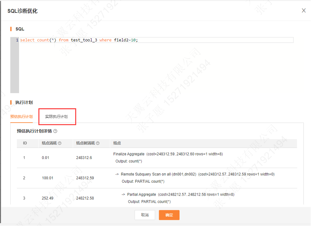The height and width of the screenshot is (226, 311).
Task: Click the 248312.6 tree cost cell
Action: [x=84, y=158]
